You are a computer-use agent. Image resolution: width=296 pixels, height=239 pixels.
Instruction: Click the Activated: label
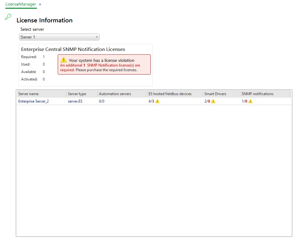tap(29, 79)
